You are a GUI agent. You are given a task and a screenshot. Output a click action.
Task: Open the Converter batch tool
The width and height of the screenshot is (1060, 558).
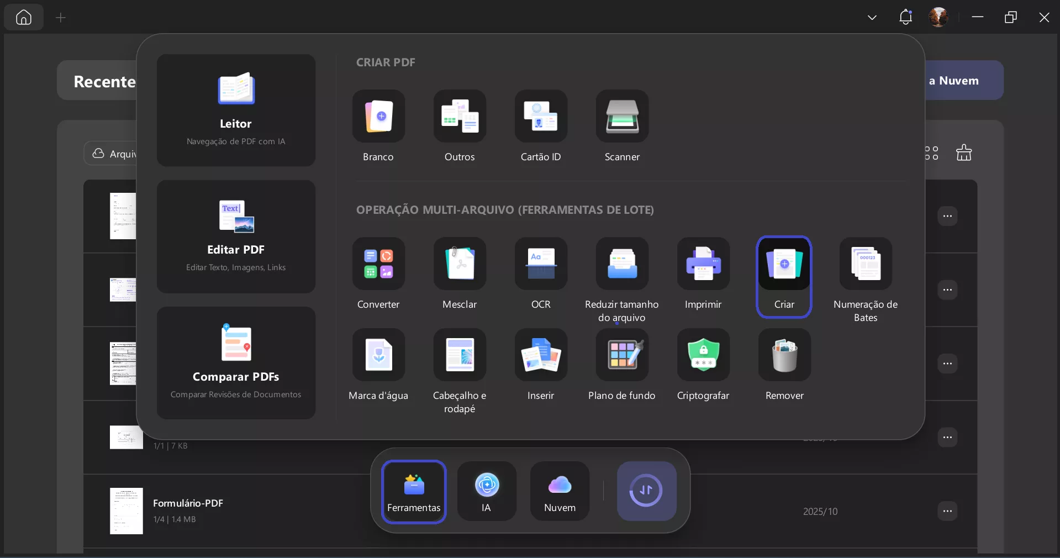tap(378, 275)
